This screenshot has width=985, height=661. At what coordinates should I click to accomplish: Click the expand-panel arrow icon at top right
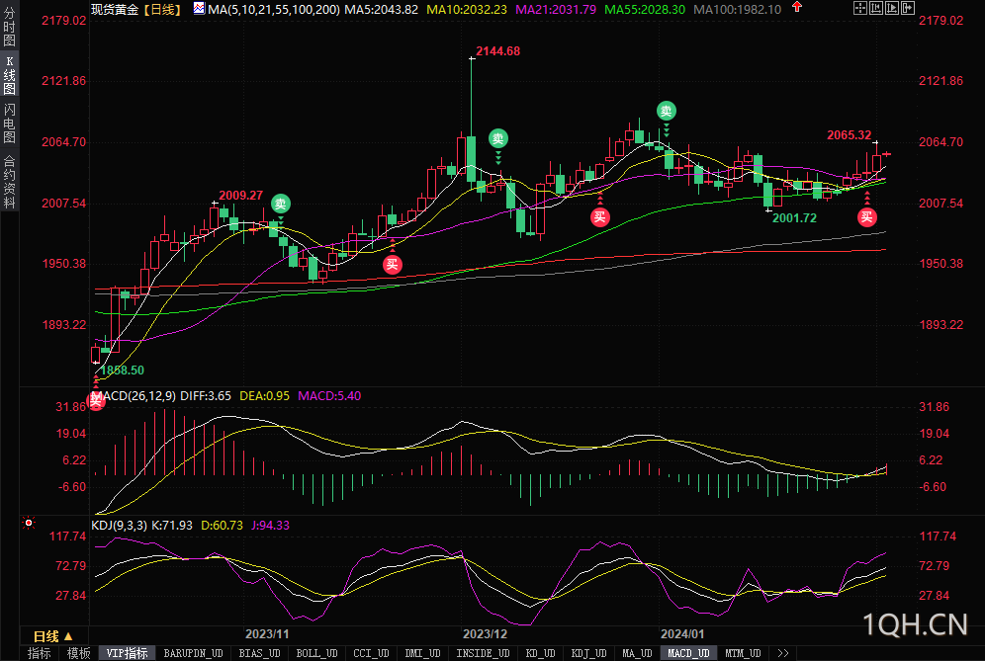coord(908,8)
